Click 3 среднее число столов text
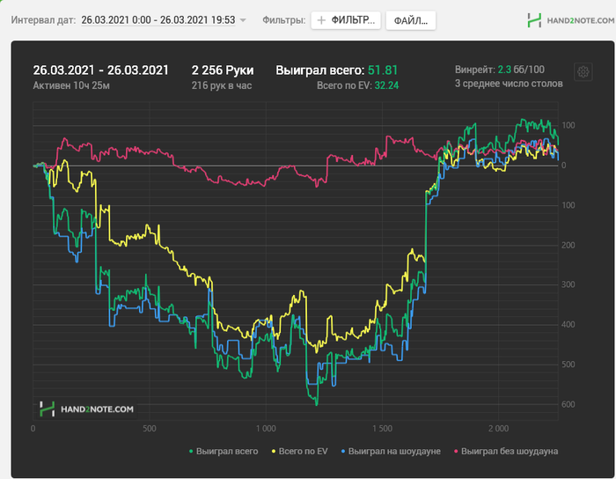Image resolution: width=616 pixels, height=479 pixels. point(509,84)
